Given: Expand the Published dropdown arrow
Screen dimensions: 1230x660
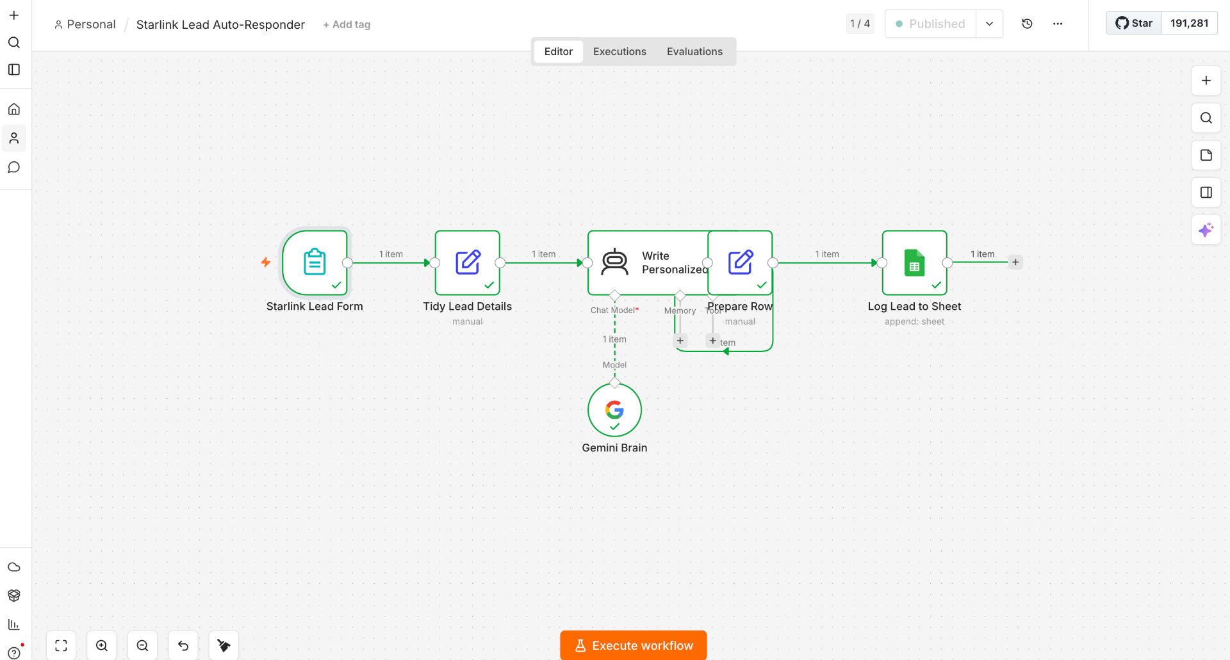Looking at the screenshot, I should (x=990, y=24).
